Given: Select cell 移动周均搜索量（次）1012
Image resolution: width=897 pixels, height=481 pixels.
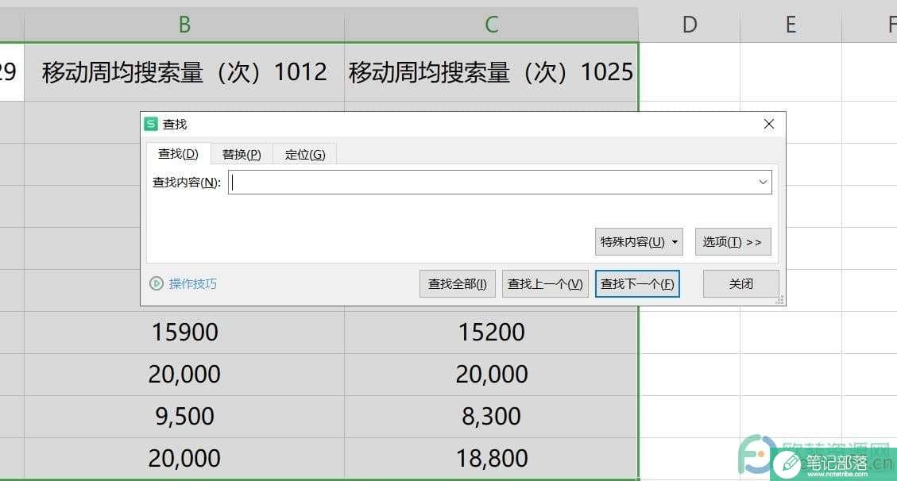Looking at the screenshot, I should point(184,72).
